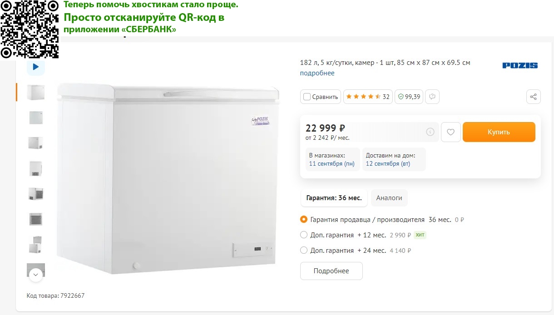
Task: Play the product video
Action: pyautogui.click(x=36, y=67)
